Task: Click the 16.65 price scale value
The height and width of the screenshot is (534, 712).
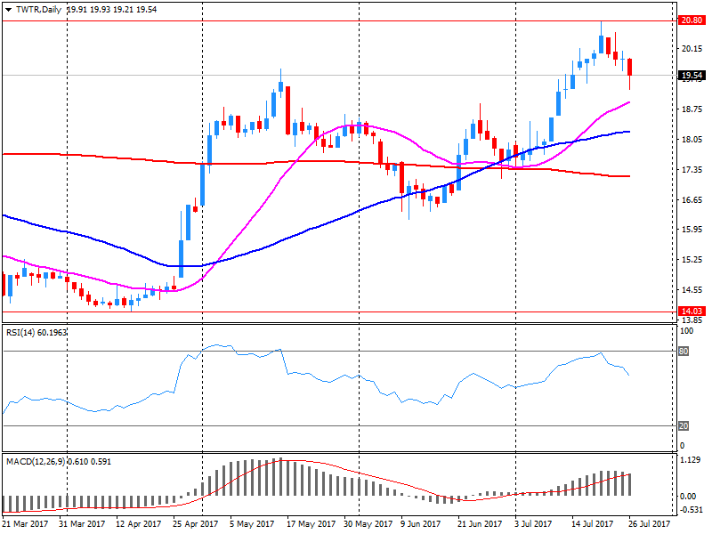Action: click(692, 199)
